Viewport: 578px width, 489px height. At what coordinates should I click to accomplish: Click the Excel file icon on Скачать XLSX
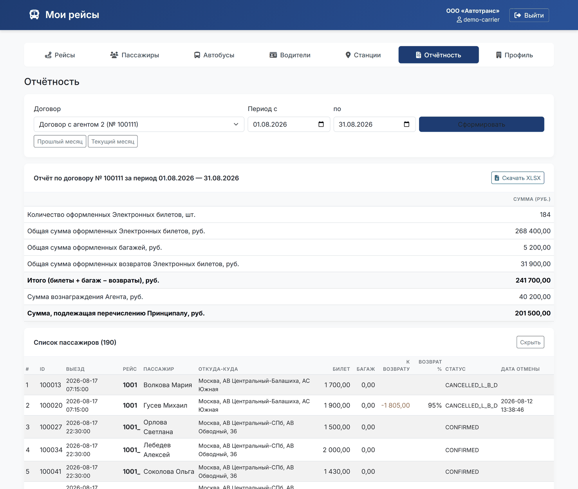(x=497, y=178)
